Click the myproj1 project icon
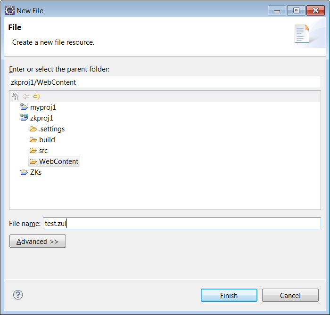This screenshot has width=330, height=315. coord(24,107)
